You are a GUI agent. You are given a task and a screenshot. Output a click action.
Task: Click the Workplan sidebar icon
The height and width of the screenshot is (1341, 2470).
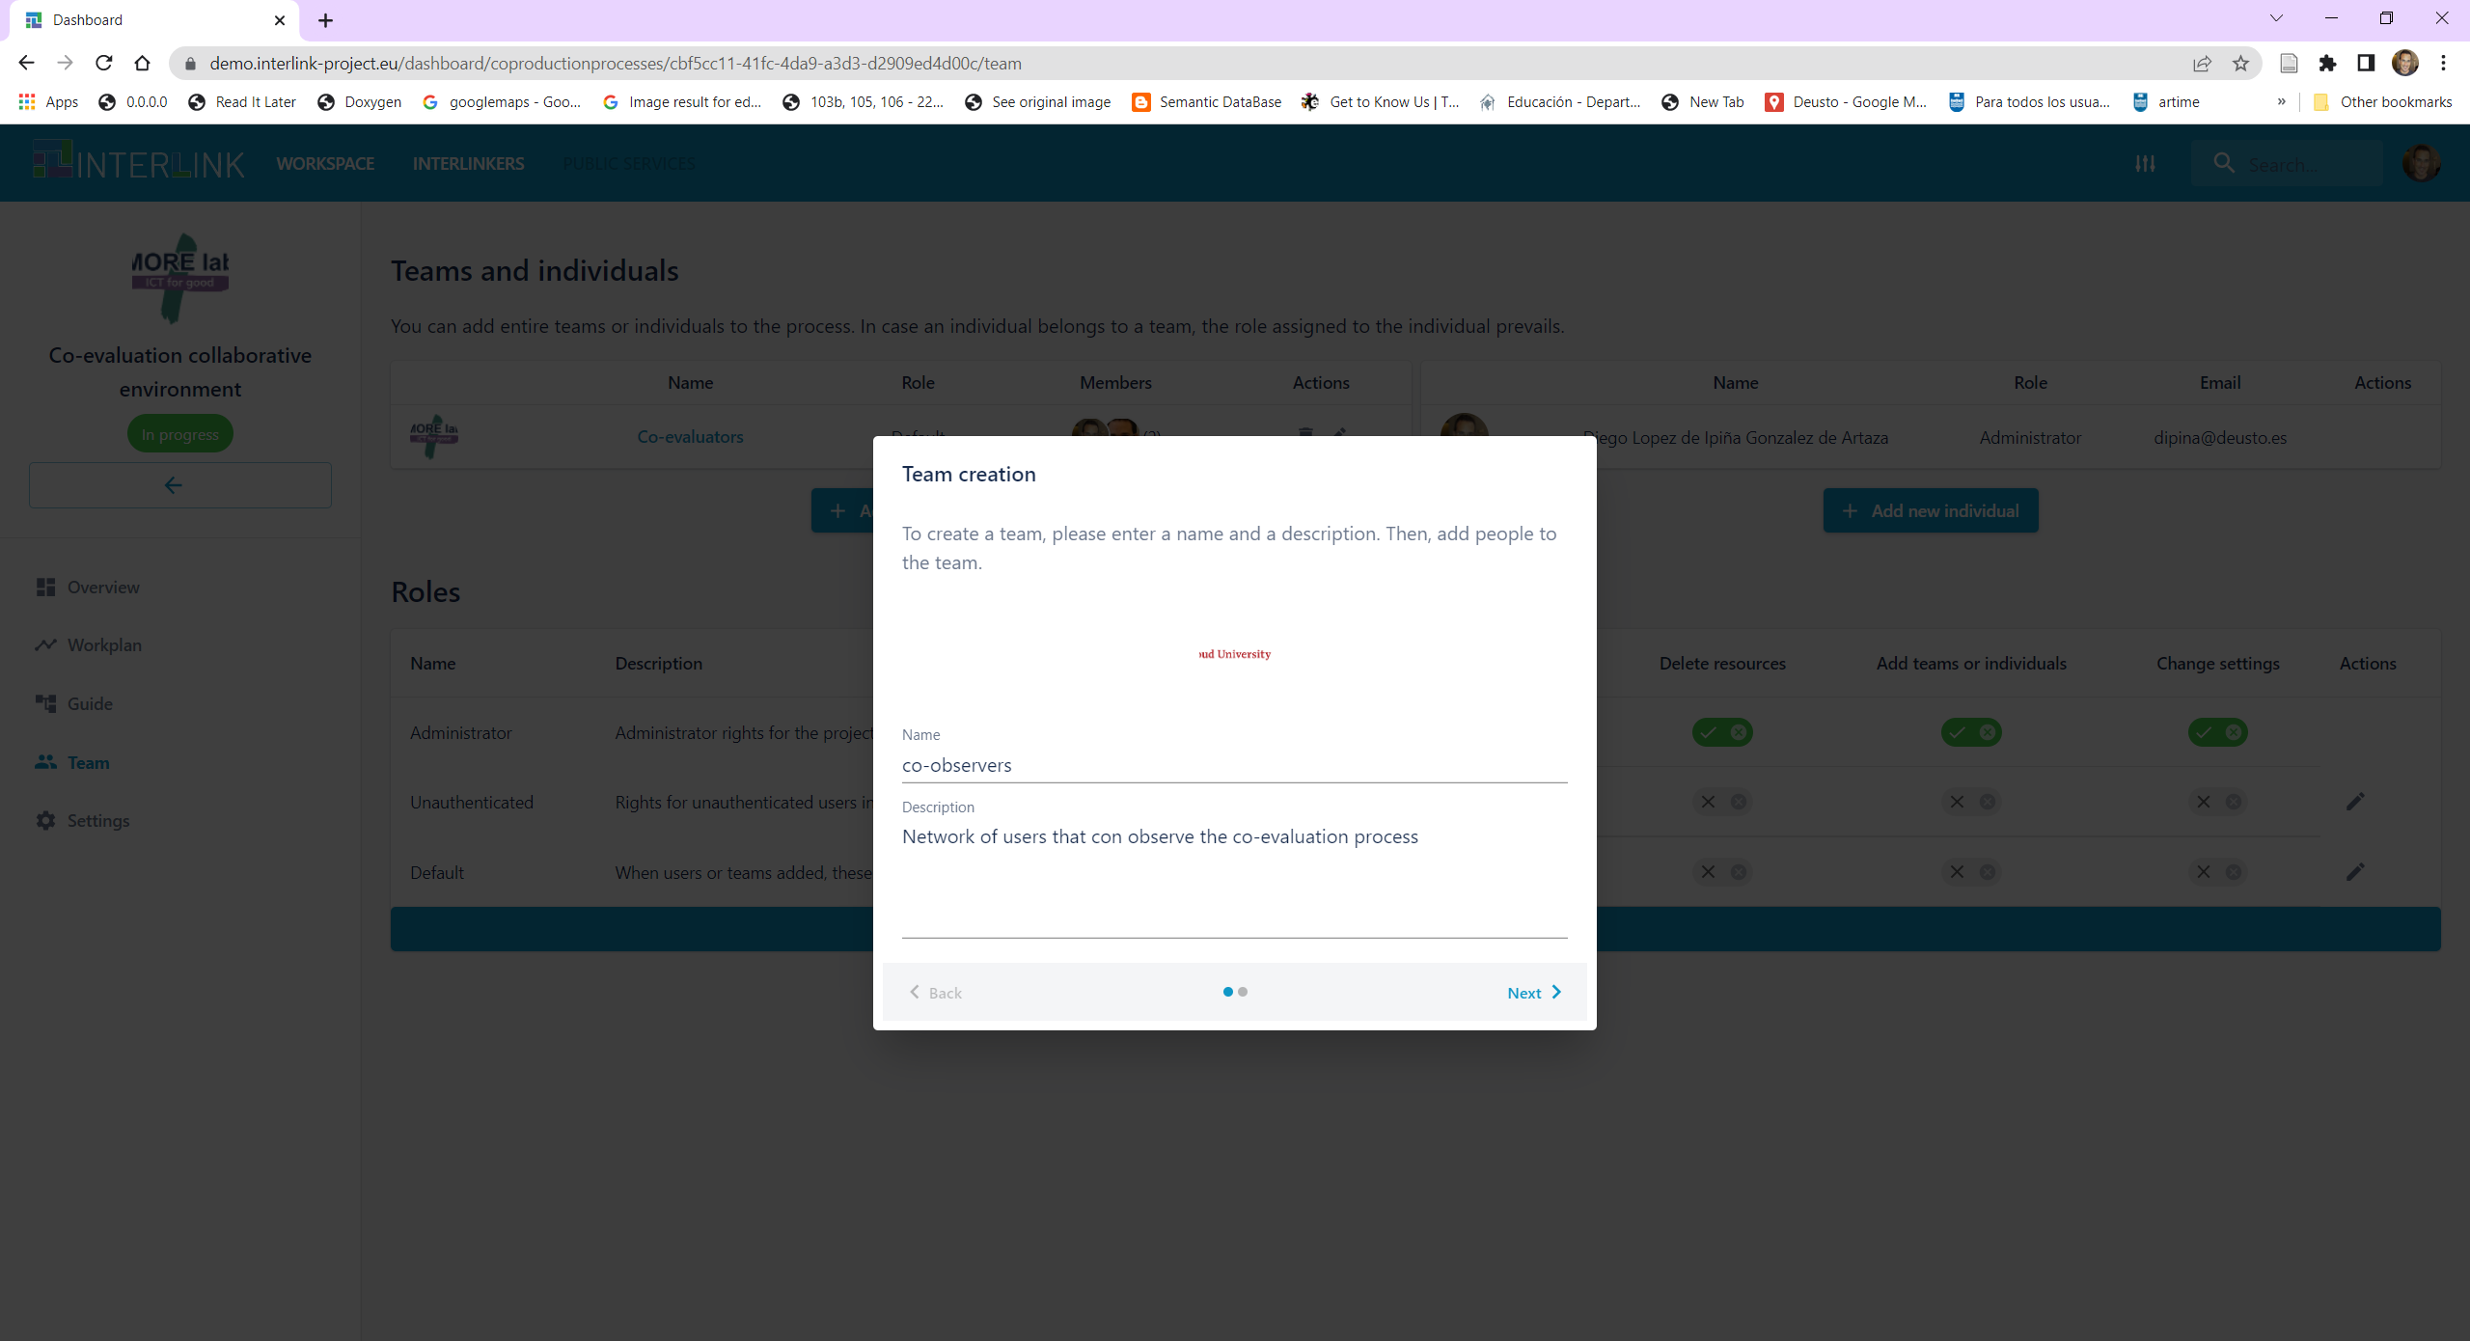44,644
